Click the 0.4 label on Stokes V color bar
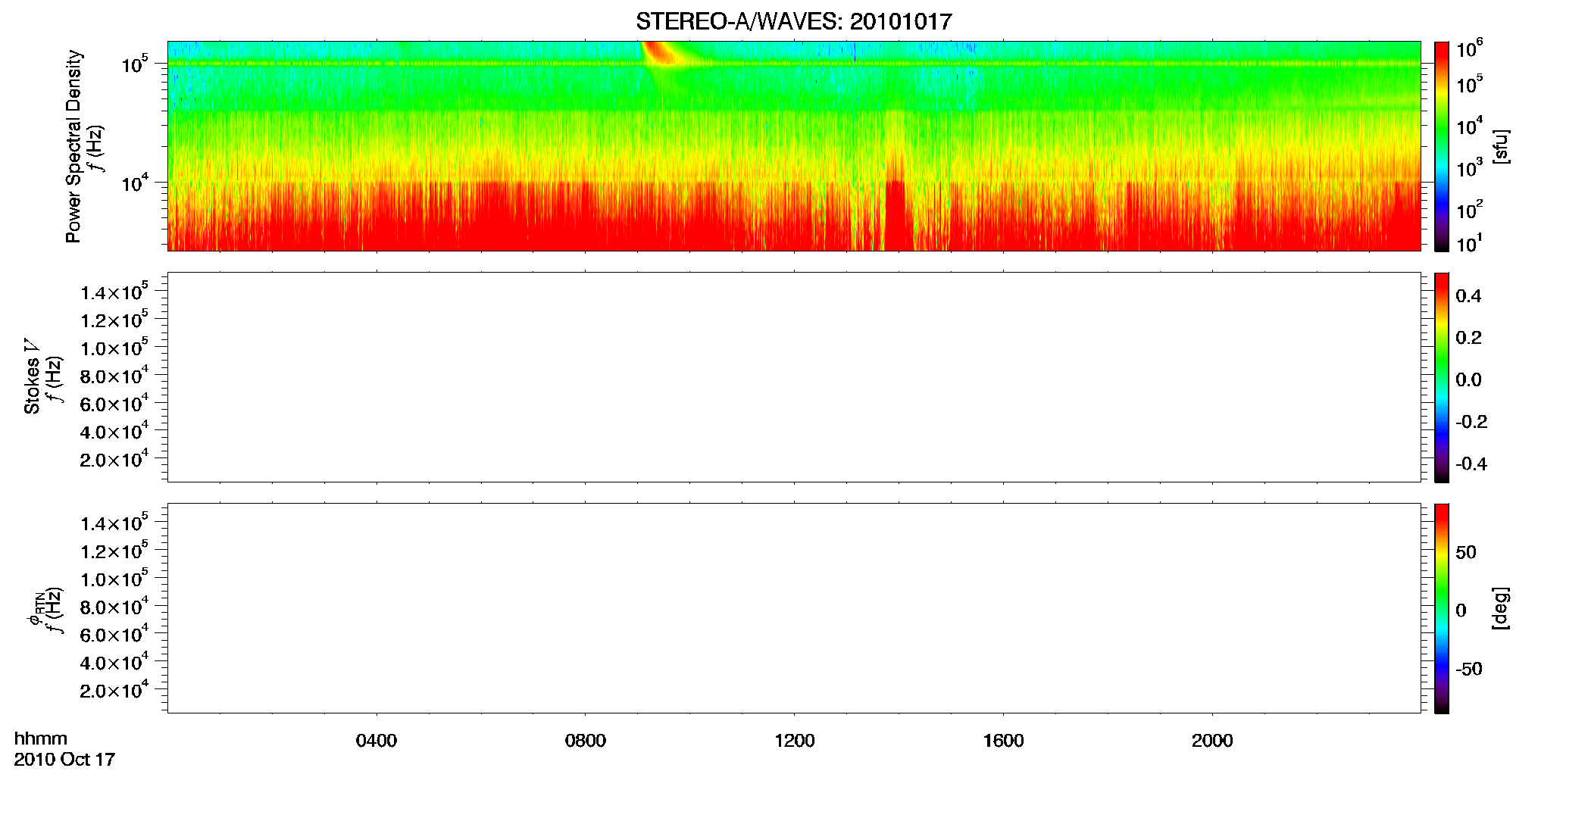This screenshot has height=818, width=1588. click(x=1468, y=296)
